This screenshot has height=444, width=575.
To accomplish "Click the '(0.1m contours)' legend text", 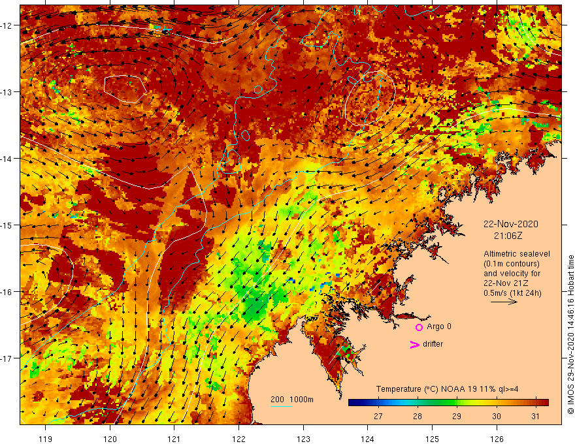I will point(511,264).
